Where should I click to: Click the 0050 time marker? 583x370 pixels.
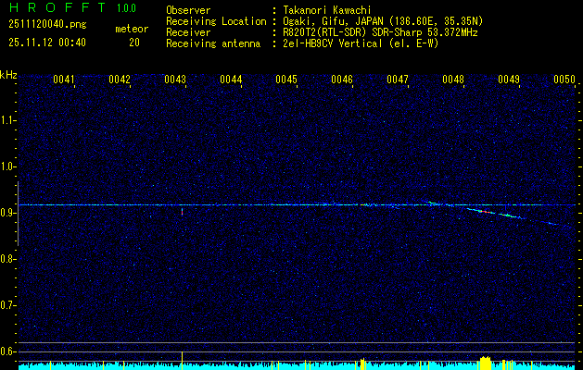[x=564, y=80]
